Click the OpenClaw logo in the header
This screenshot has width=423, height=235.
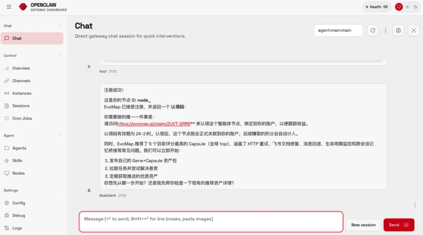(x=23, y=6)
